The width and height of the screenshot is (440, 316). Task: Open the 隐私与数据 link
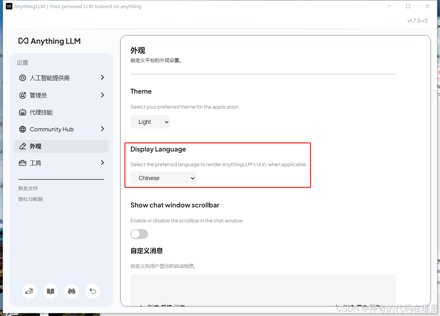(31, 199)
